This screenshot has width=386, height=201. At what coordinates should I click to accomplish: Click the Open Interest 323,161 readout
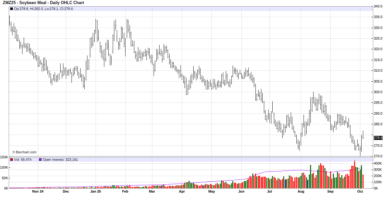coord(60,160)
